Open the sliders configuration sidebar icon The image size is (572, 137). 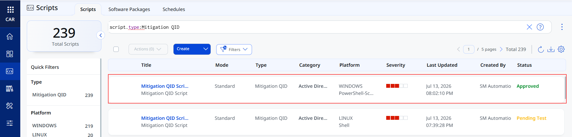point(10,123)
